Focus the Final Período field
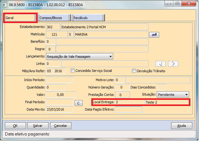 60,102
